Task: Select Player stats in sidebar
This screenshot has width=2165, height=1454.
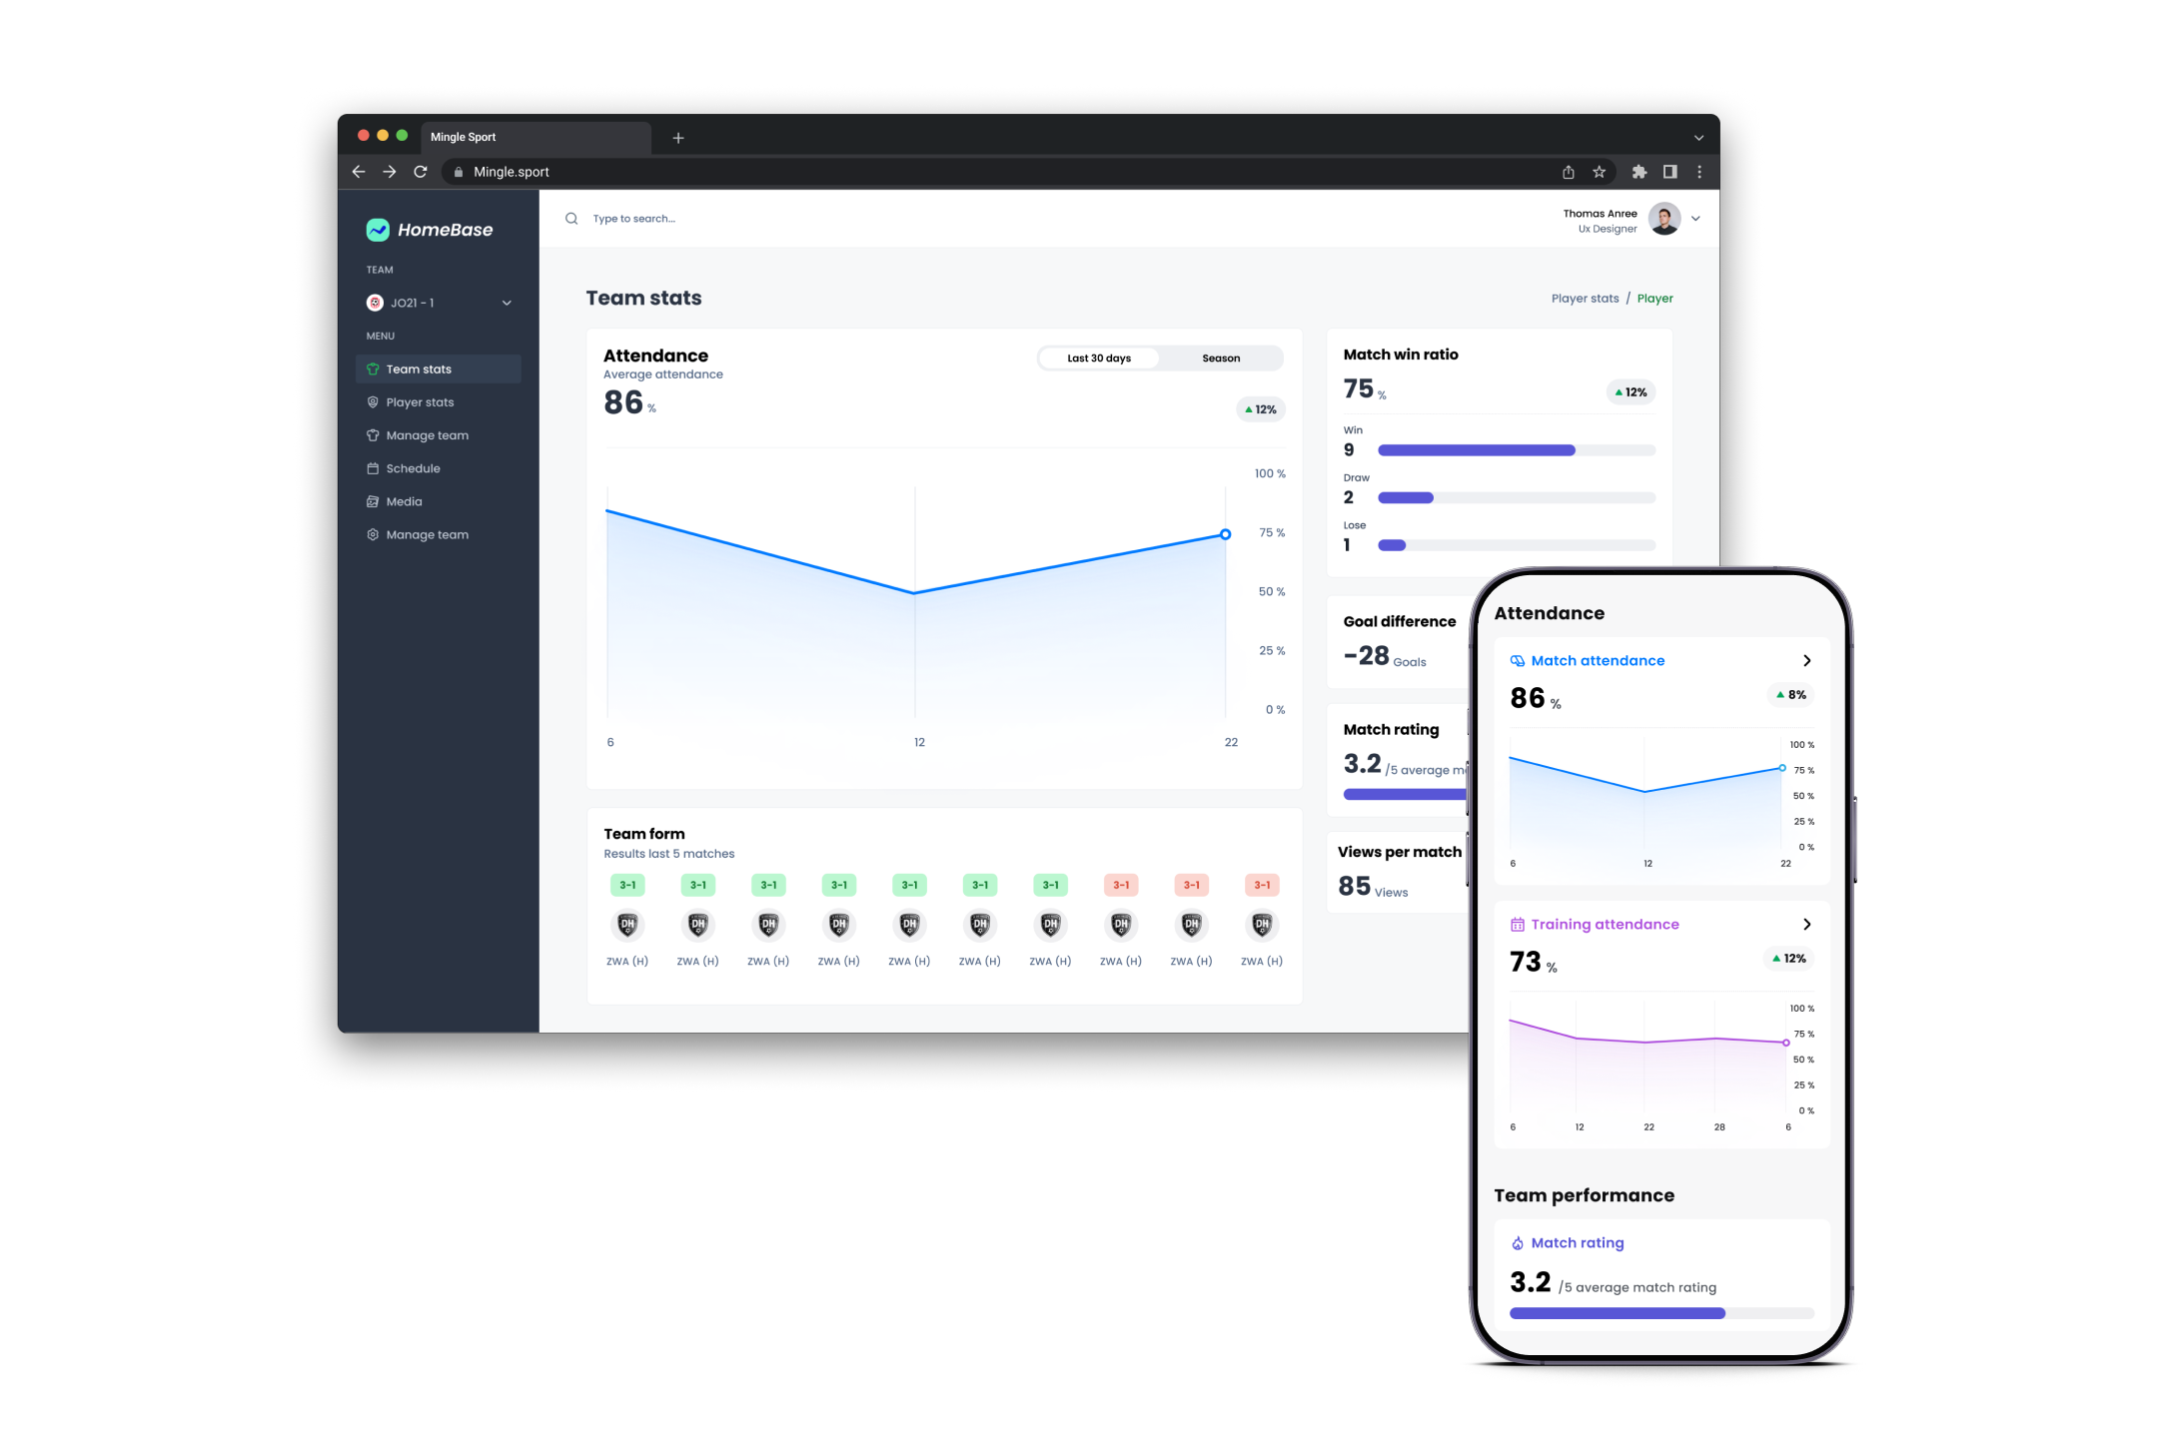Action: point(420,402)
